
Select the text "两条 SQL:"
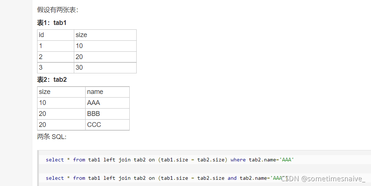(x=52, y=136)
